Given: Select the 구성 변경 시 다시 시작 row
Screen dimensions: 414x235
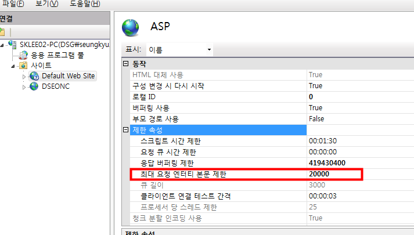Looking at the screenshot, I should (x=218, y=86).
